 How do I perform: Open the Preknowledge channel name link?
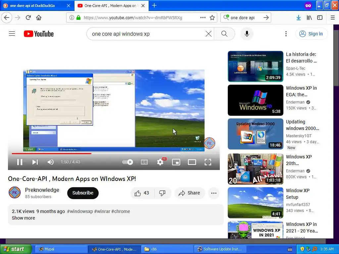42,190
